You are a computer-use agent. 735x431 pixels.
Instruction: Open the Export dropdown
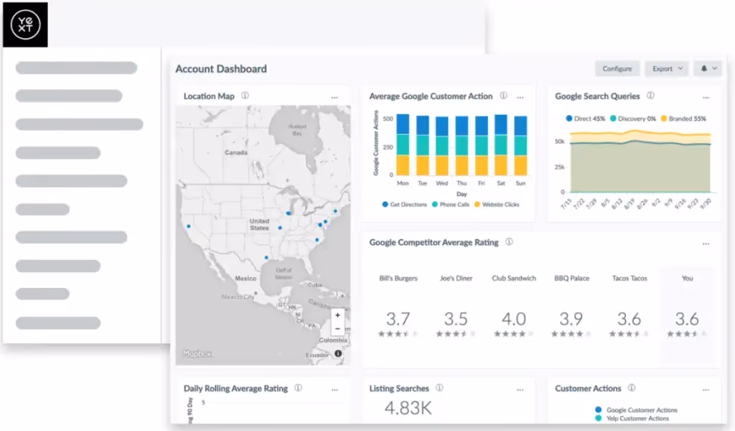tap(667, 68)
